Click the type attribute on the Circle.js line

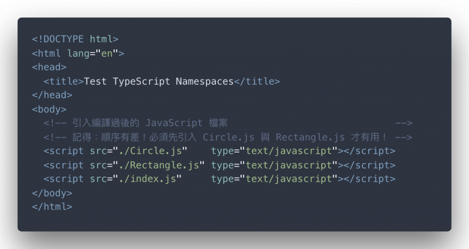tap(274, 151)
